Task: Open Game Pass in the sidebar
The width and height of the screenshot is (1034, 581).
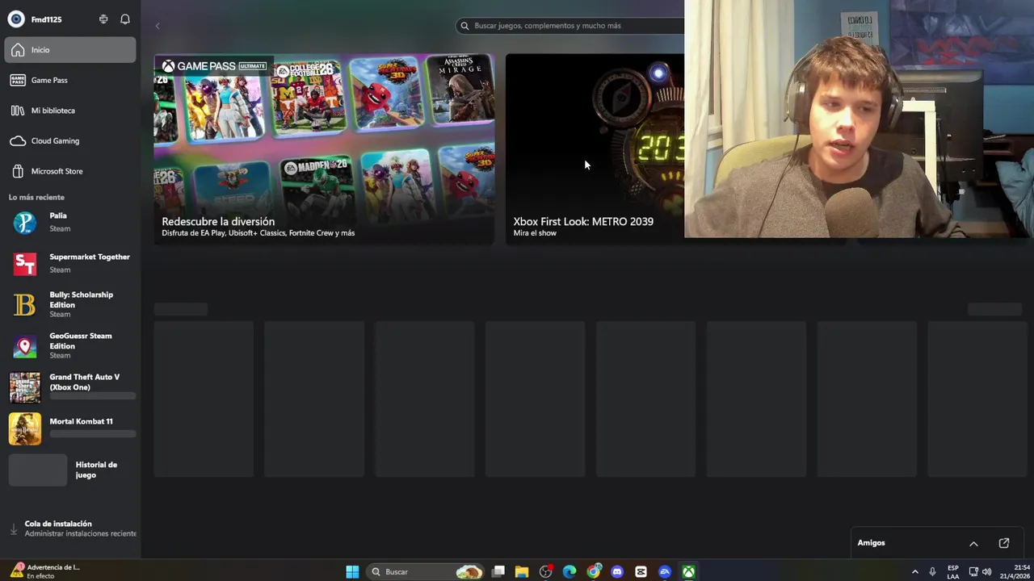Action: point(69,80)
